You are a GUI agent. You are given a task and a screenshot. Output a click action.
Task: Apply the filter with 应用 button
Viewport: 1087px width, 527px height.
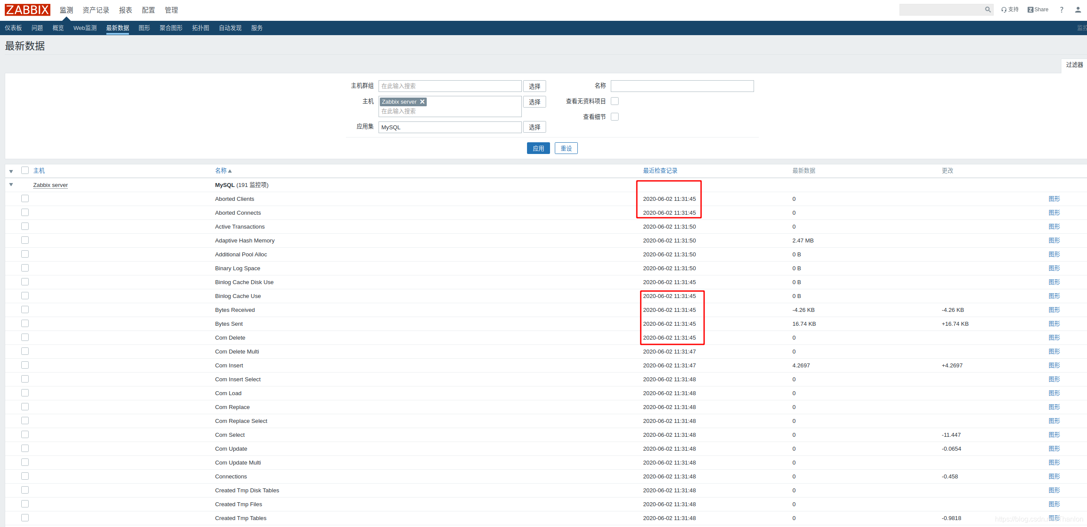[x=538, y=148]
